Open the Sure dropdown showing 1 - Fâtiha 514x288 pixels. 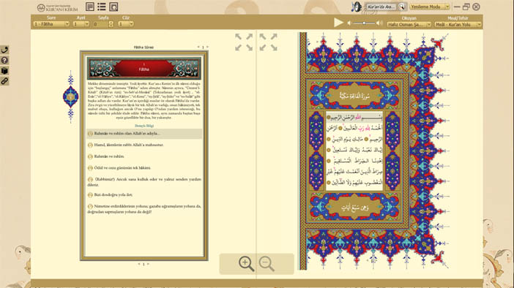click(x=51, y=24)
